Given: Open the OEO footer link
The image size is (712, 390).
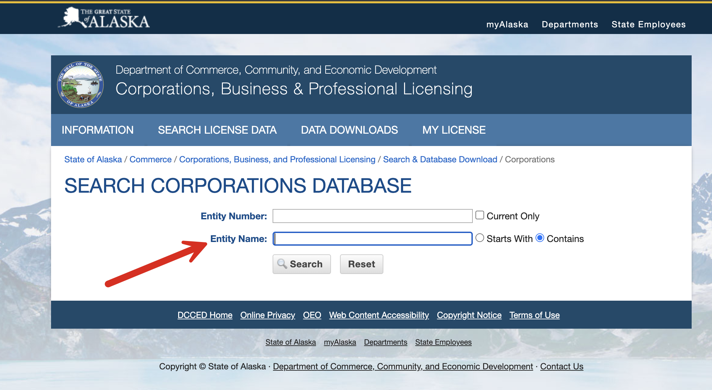Looking at the screenshot, I should [312, 315].
